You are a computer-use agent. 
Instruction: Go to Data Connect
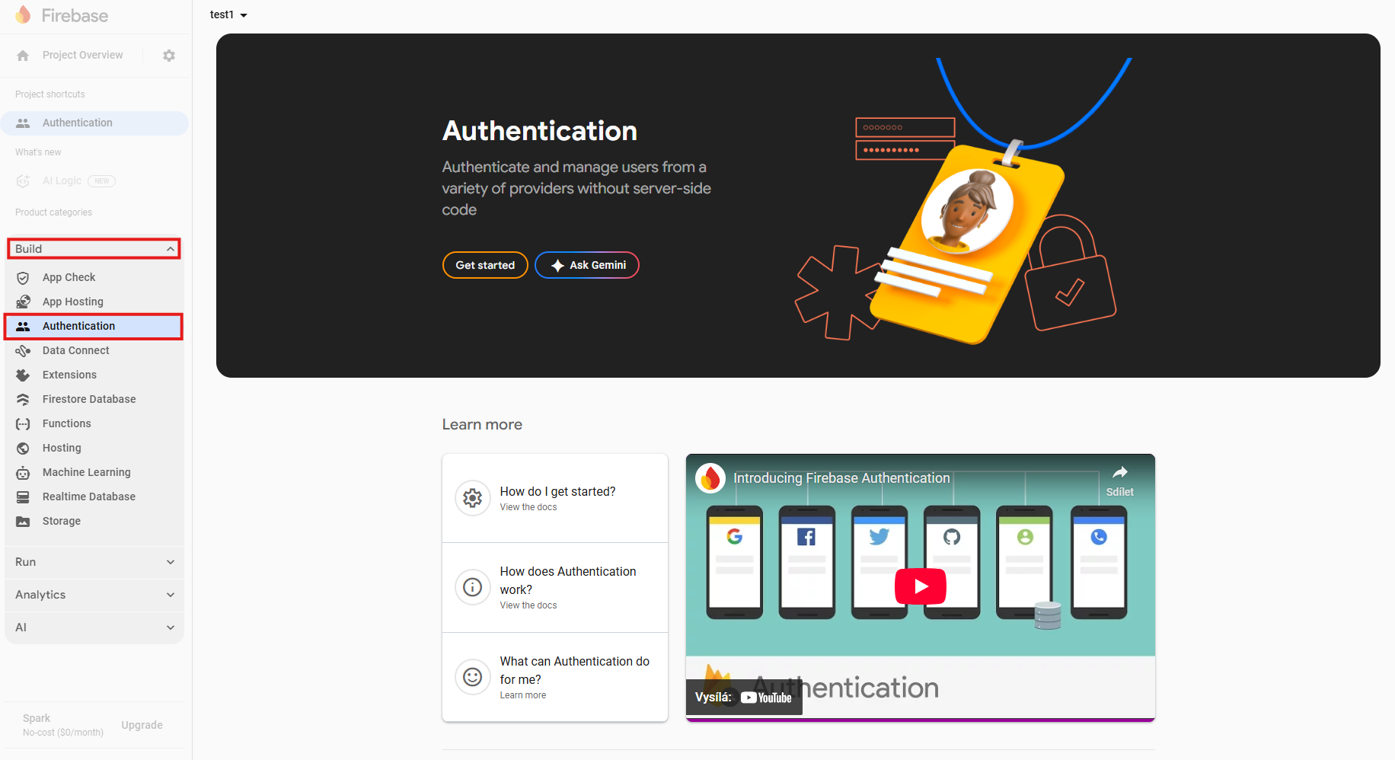(94, 350)
